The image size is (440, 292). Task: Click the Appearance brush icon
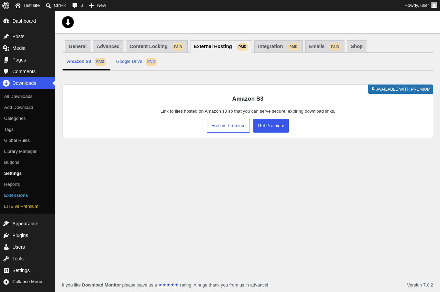pyautogui.click(x=6, y=224)
